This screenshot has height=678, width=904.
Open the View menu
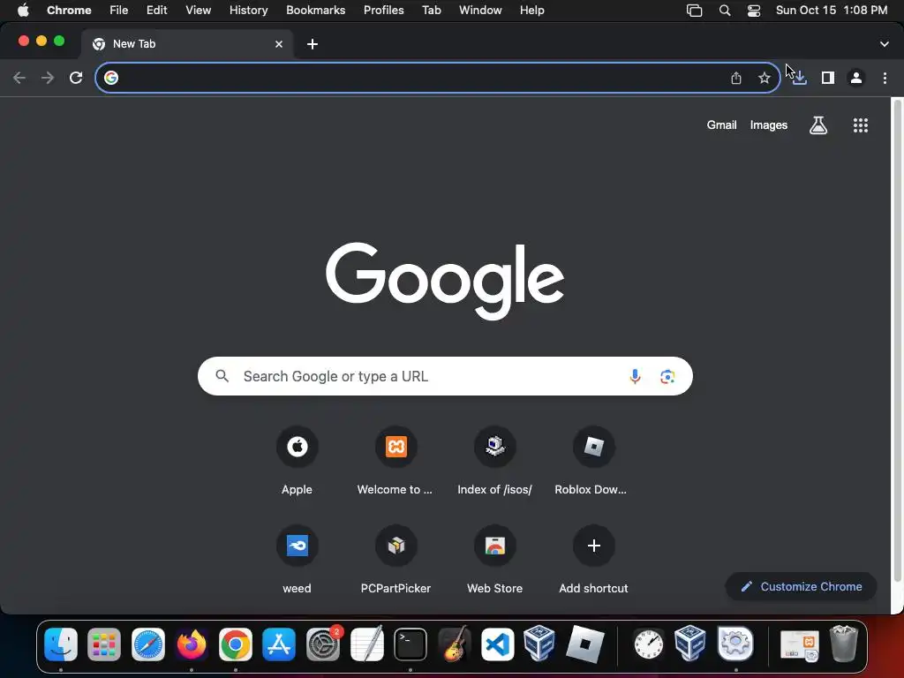(199, 11)
